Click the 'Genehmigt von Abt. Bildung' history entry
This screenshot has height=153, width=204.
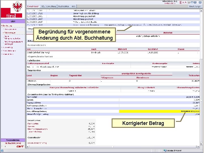[86, 13]
